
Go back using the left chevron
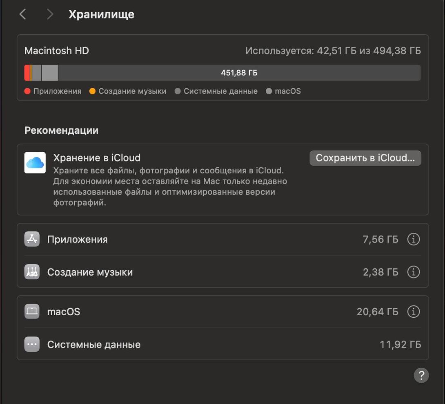(23, 14)
